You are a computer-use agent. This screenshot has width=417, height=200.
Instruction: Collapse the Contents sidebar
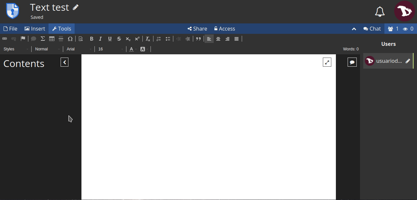[65, 62]
